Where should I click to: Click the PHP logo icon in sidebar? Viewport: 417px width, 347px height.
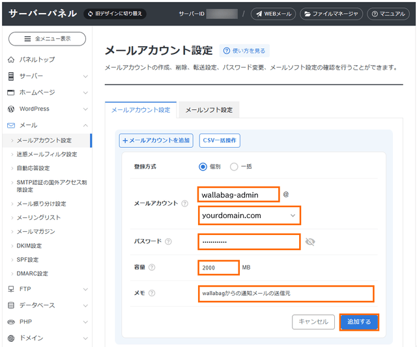pyautogui.click(x=11, y=322)
